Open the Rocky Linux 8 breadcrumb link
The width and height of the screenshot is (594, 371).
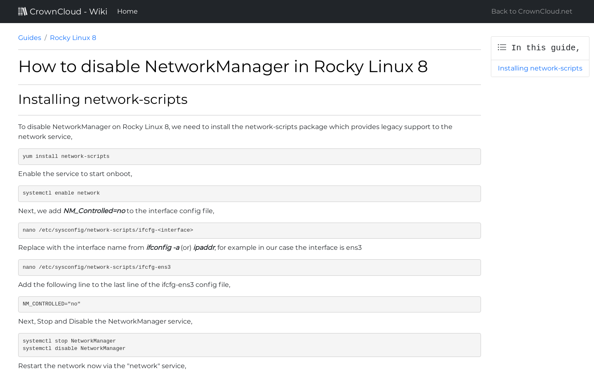[x=73, y=38]
